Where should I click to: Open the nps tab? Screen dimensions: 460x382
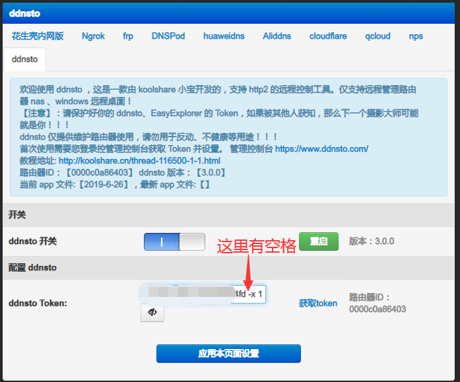(x=416, y=36)
